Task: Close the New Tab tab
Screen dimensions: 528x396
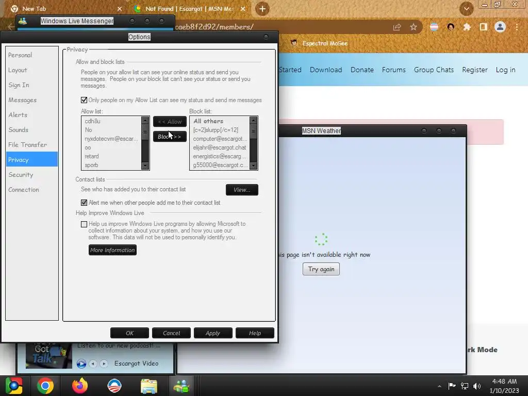Action: 120,9
